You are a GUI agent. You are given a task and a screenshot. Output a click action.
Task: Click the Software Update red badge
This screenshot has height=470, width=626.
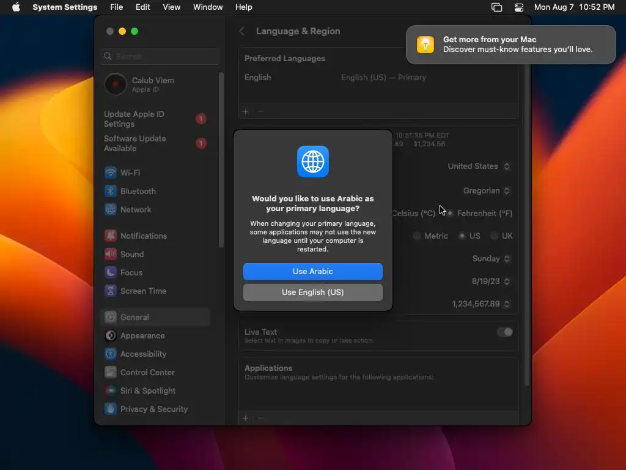point(201,143)
